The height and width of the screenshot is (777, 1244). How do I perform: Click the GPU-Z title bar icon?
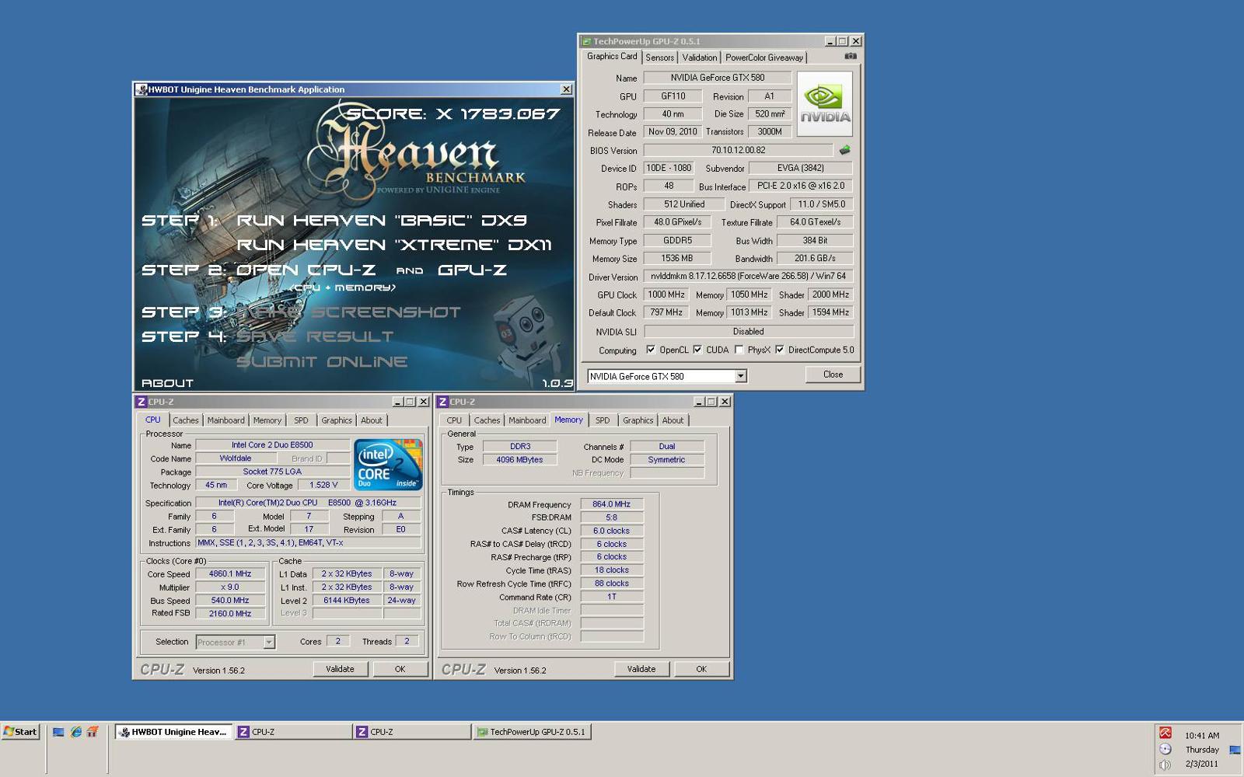point(586,41)
